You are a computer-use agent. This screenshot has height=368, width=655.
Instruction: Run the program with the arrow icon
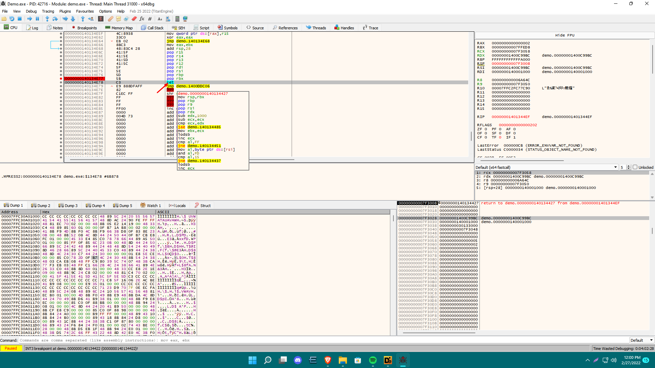30,19
